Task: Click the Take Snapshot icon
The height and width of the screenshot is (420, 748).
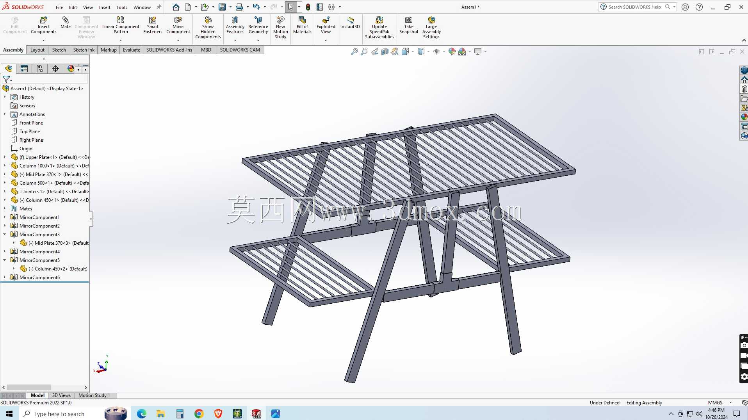Action: [409, 25]
